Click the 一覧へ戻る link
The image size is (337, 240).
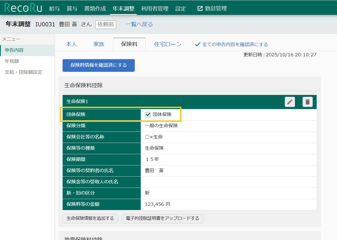click(x=139, y=25)
